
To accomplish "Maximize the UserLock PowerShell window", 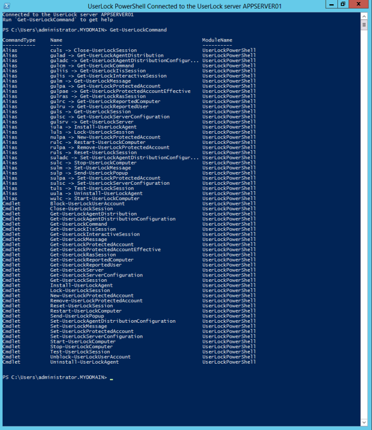I will [343, 4].
